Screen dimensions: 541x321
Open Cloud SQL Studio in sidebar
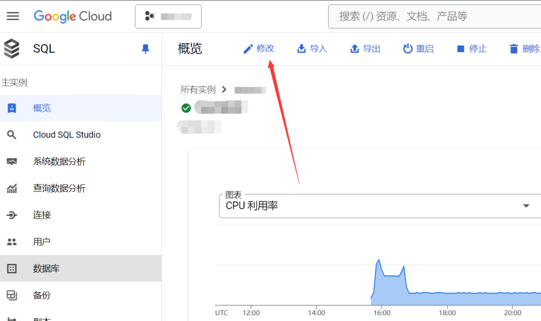coord(81,134)
